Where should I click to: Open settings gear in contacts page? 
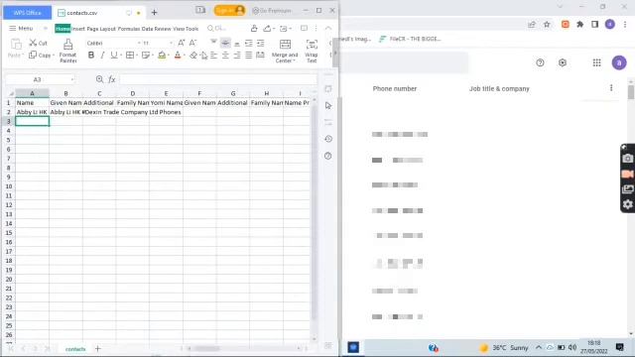click(563, 62)
